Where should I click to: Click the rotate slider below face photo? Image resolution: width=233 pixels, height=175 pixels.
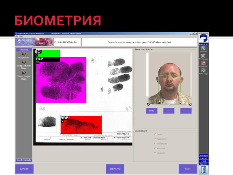click(x=169, y=104)
